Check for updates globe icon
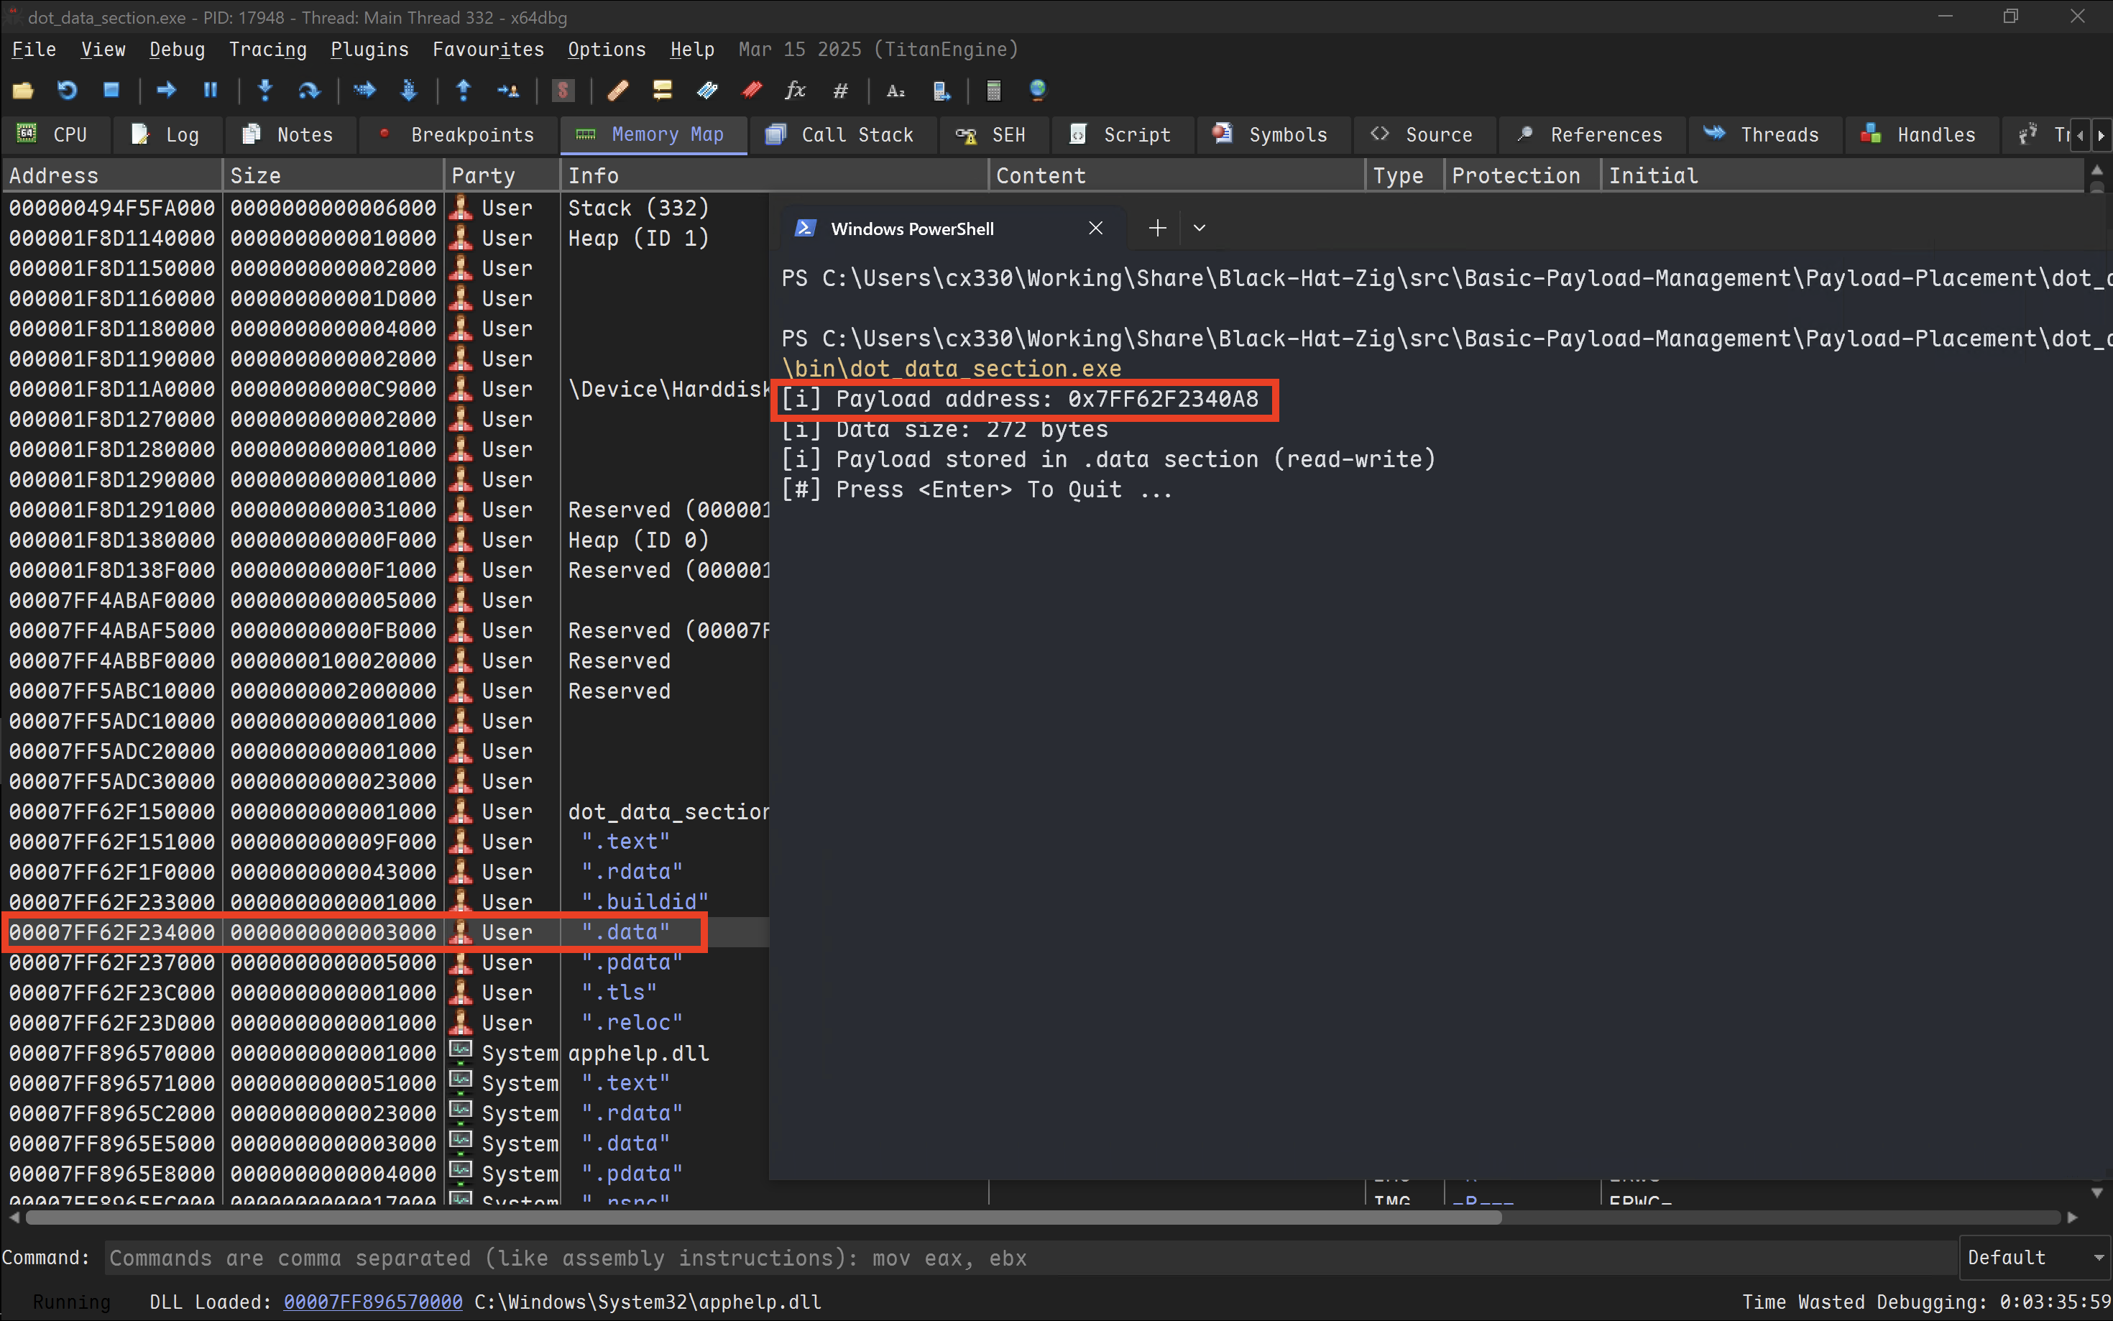 pos(1038,90)
